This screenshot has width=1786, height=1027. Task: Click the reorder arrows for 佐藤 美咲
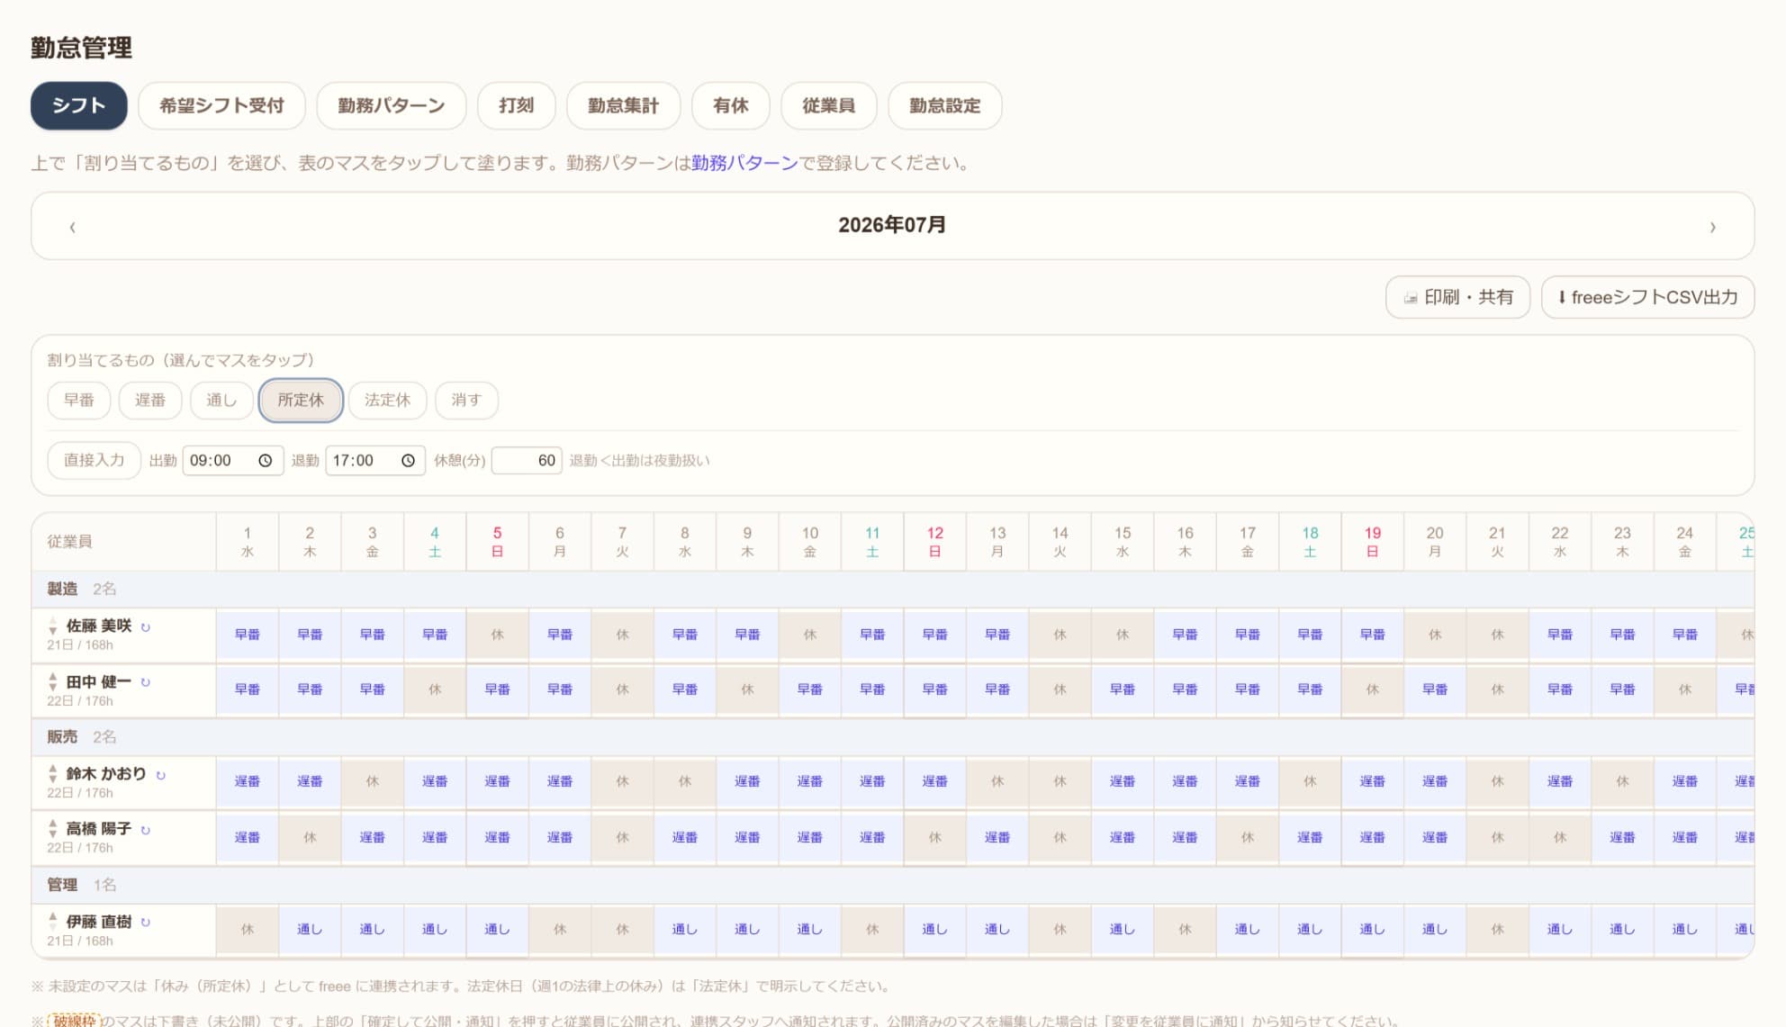click(x=53, y=626)
